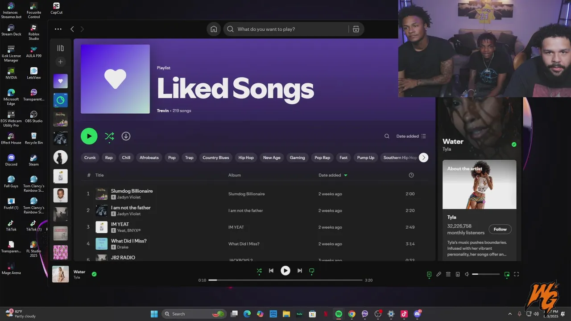
Task: Select the Crunk filter chip
Action: (90, 157)
